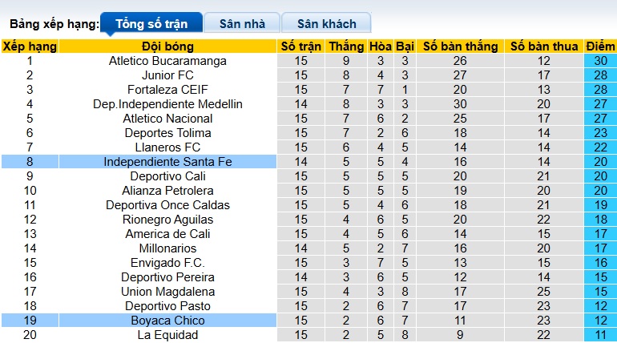Select the Deportes Tolima team name
This screenshot has width=617, height=343.
tap(167, 133)
